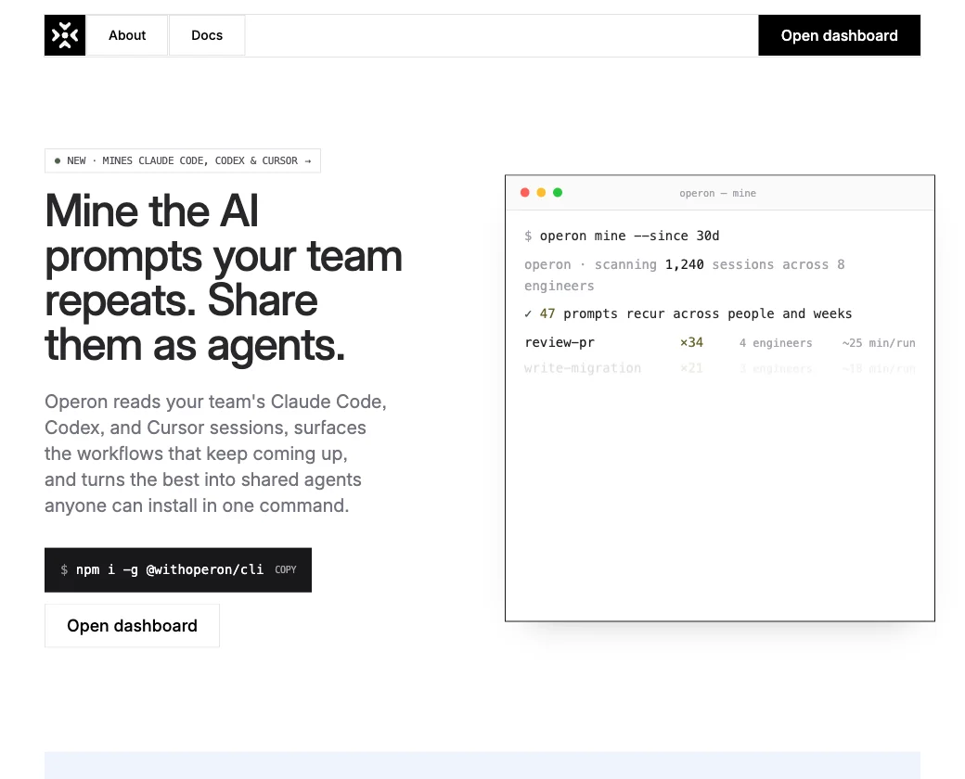Image resolution: width=965 pixels, height=779 pixels.
Task: Click the red close dot in terminal window
Action: point(525,193)
